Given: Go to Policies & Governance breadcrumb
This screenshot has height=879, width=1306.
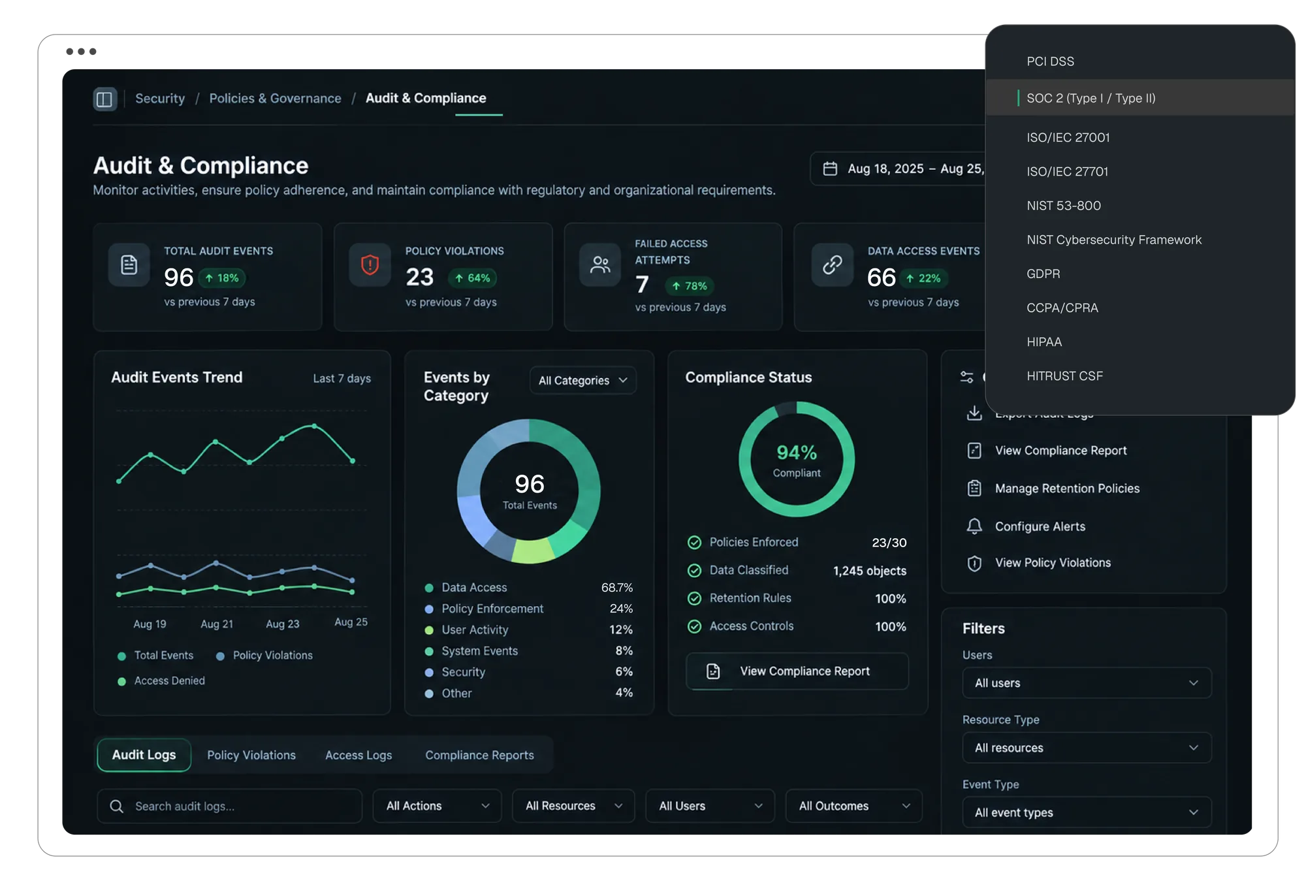Looking at the screenshot, I should pos(275,98).
